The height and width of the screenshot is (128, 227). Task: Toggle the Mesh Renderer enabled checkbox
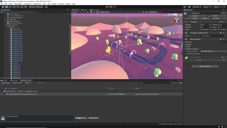188,39
